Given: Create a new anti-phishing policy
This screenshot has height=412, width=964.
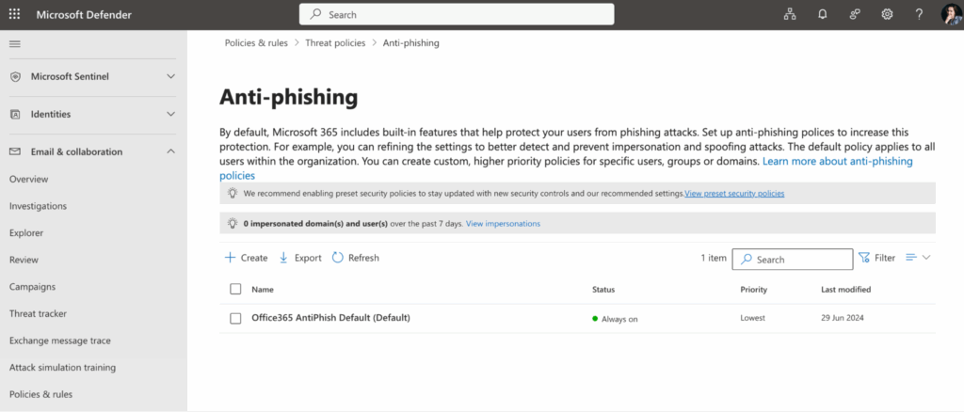Looking at the screenshot, I should [246, 258].
